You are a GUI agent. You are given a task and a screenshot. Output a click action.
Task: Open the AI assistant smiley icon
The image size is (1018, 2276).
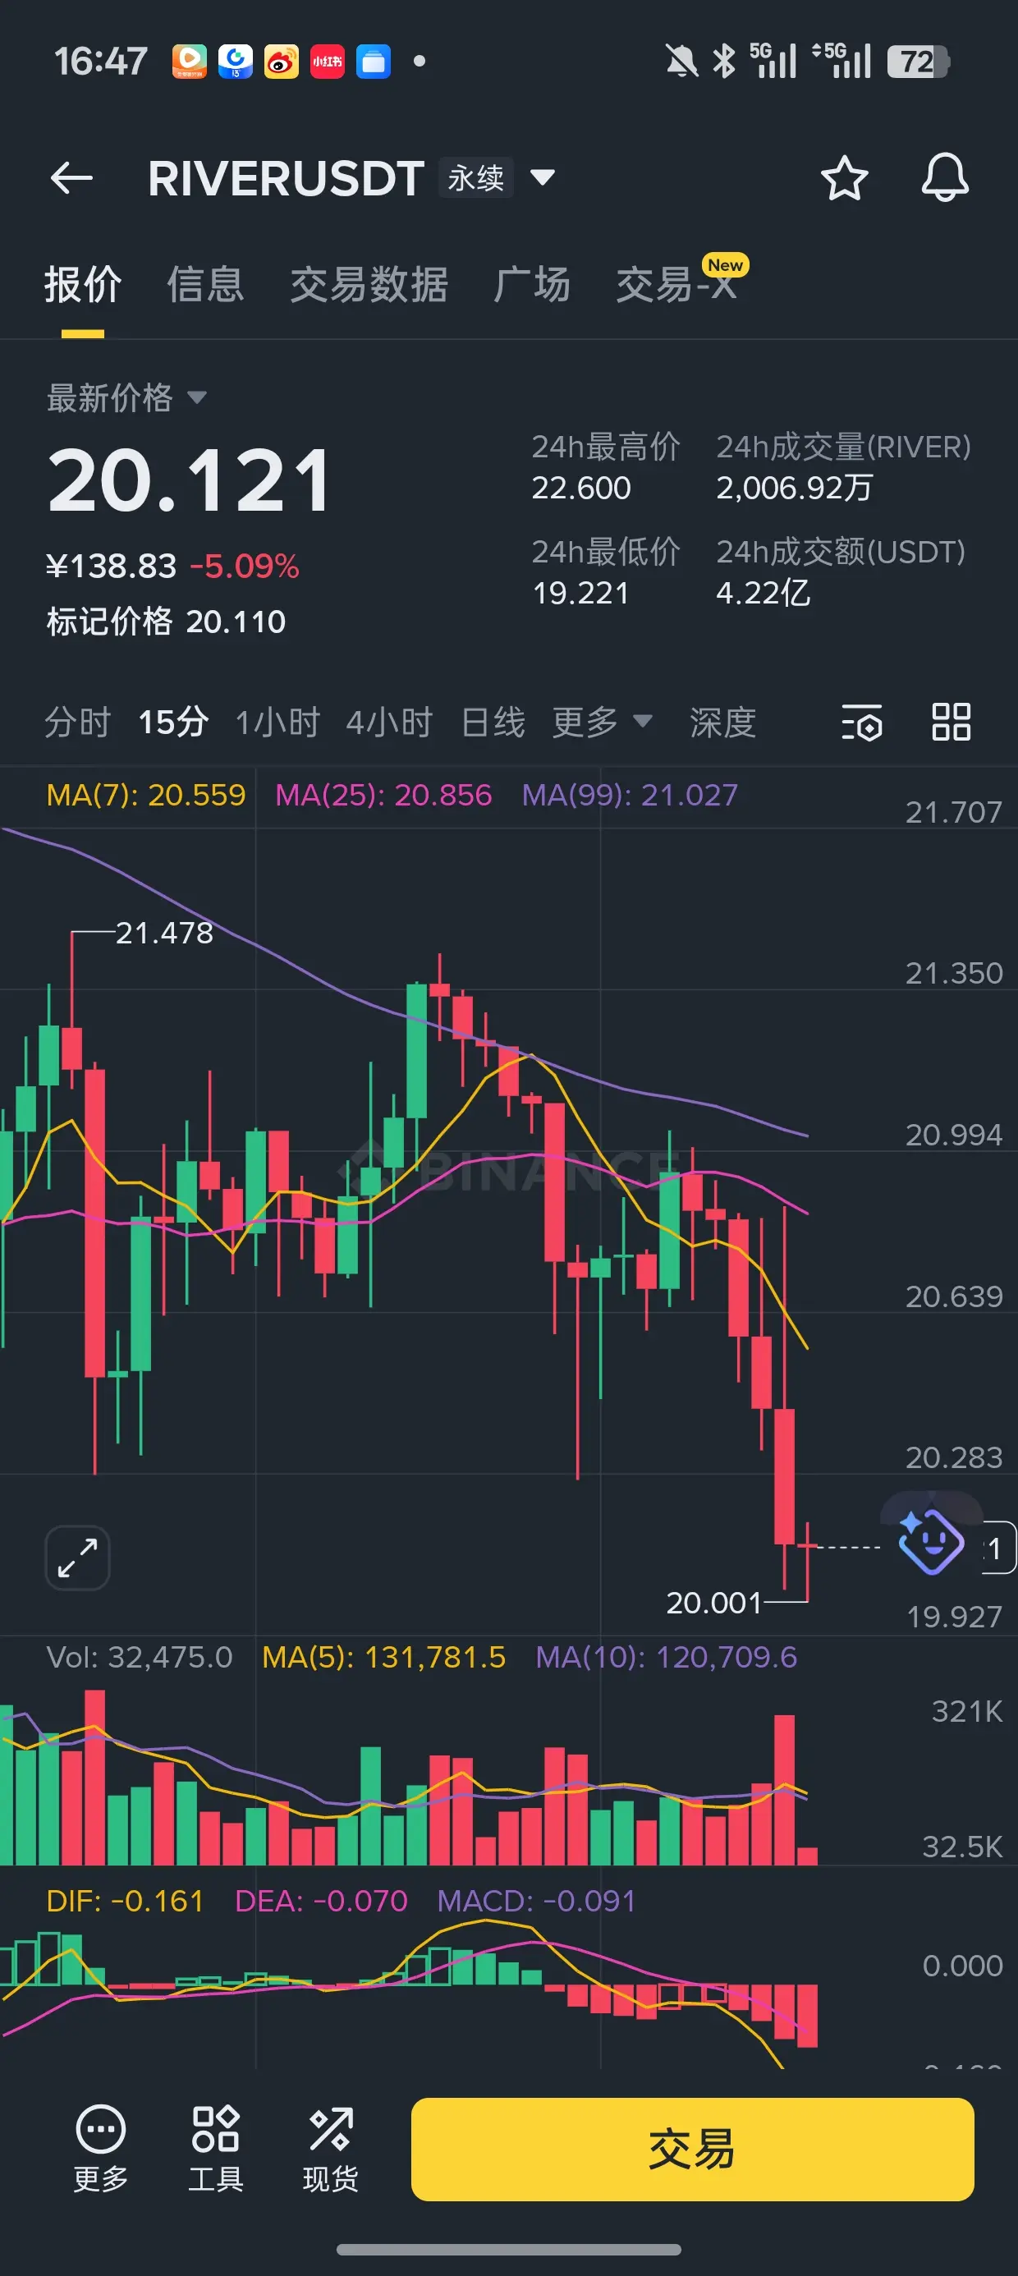[930, 1542]
